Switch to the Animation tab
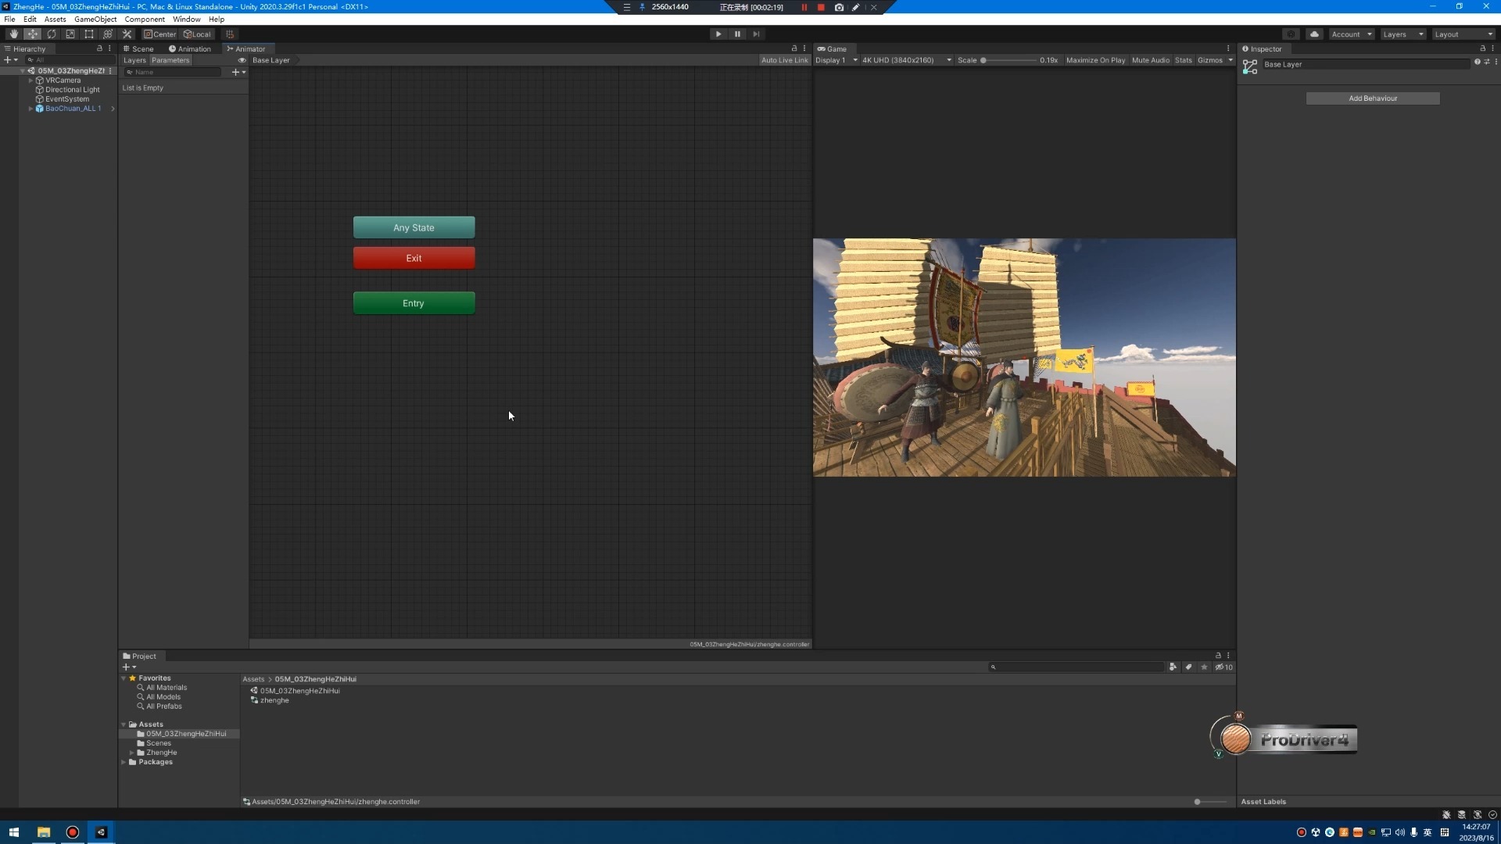Screen dimensions: 1501x844 190,49
